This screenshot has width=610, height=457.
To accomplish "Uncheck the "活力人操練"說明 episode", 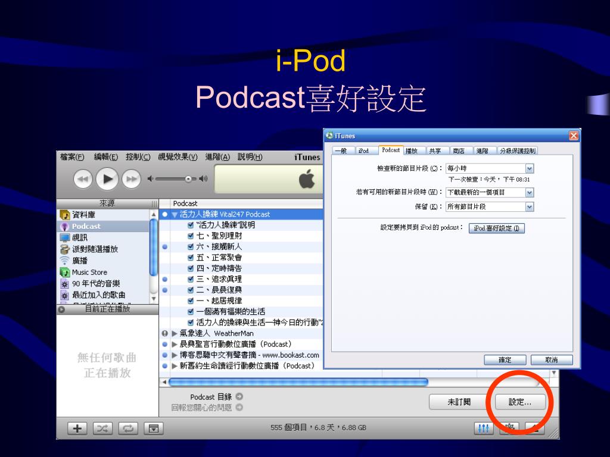I will (191, 225).
